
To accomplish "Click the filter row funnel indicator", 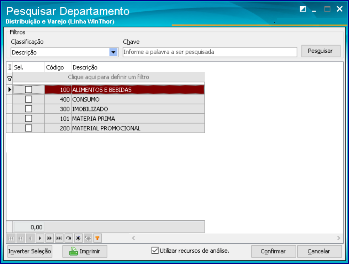I will click(10, 78).
